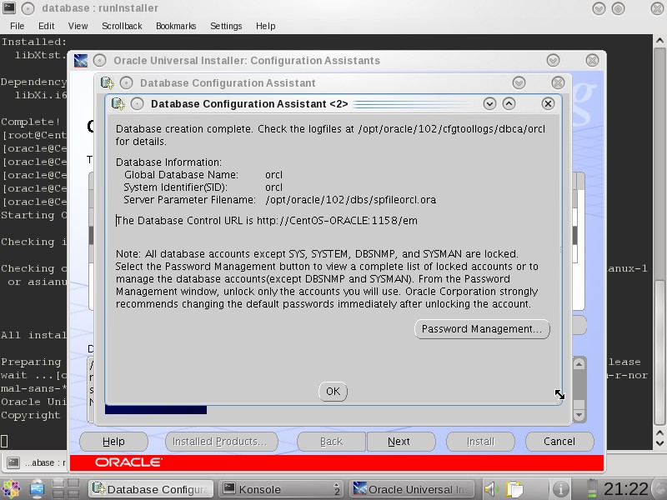The image size is (667, 500).
Task: Open the Konsole Settings menu
Action: point(226,26)
